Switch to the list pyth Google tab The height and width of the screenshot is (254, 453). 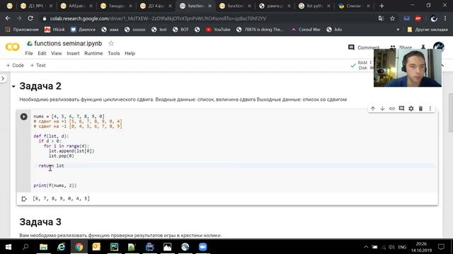click(x=314, y=6)
